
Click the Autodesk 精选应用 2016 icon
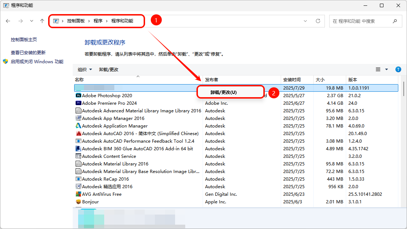(79, 186)
